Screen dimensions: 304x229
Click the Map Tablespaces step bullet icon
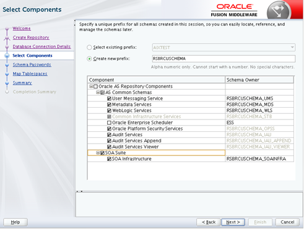click(7, 74)
